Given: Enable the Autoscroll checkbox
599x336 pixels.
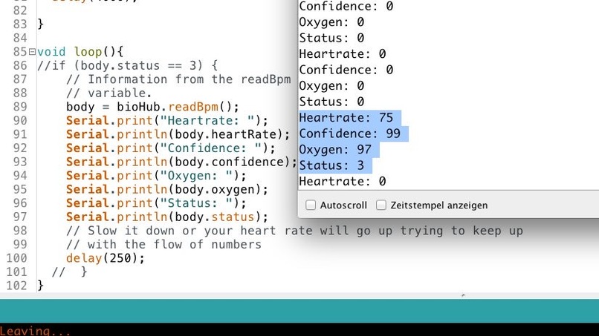Looking at the screenshot, I should coord(311,205).
